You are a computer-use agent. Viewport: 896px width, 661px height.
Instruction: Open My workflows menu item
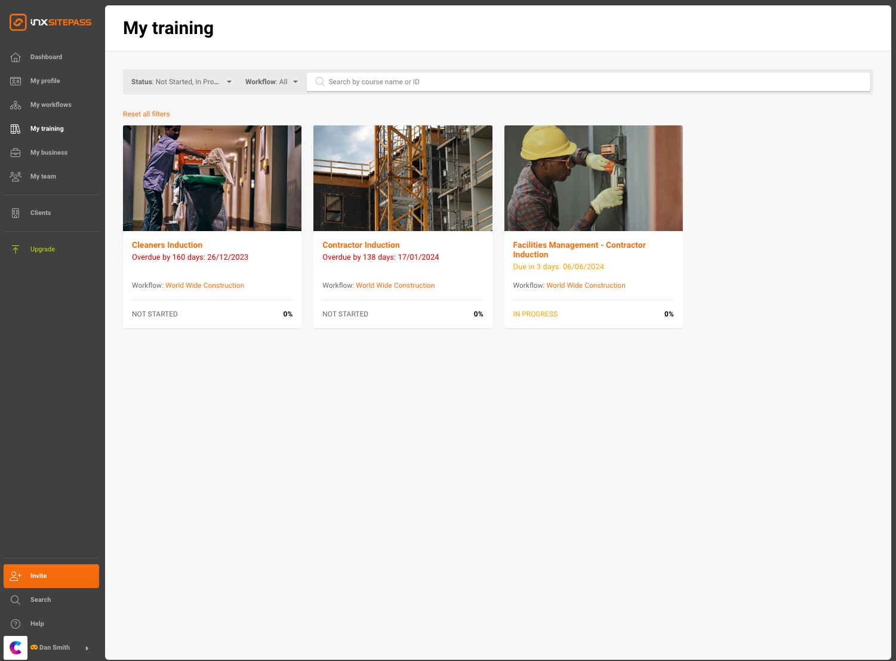click(x=51, y=105)
